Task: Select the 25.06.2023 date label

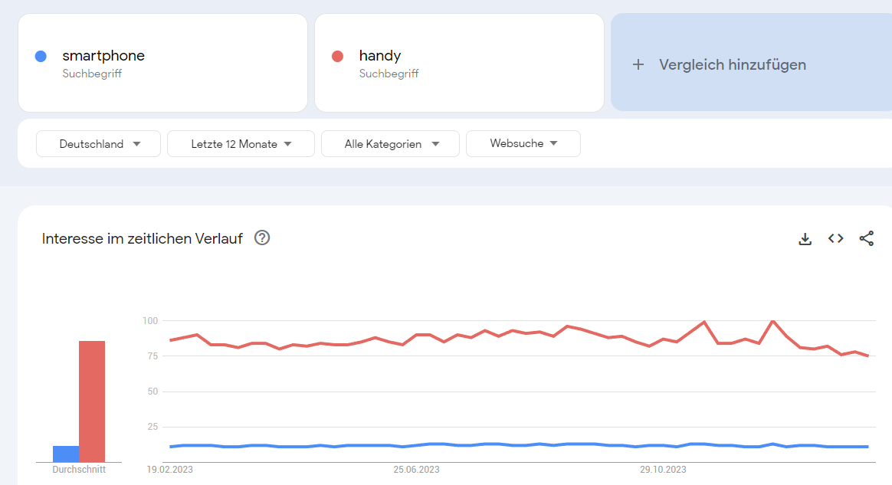Action: (416, 470)
